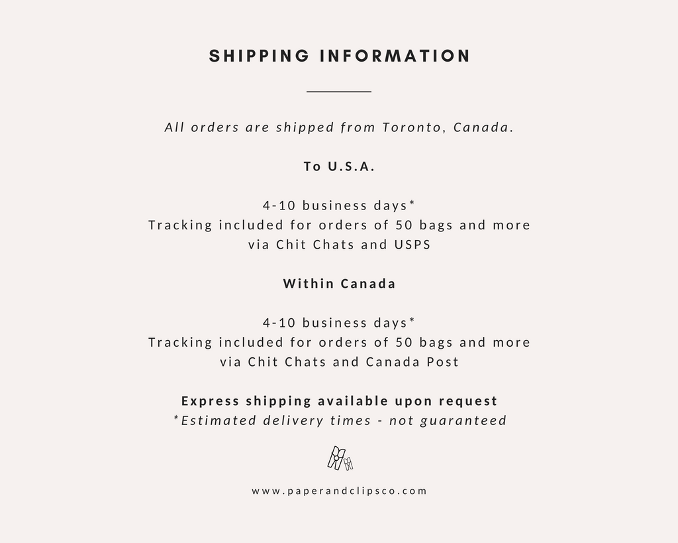Viewport: 678px width, 543px height.
Task: Click 'via Chit Chats and Canada Post' line
Action: tap(339, 362)
